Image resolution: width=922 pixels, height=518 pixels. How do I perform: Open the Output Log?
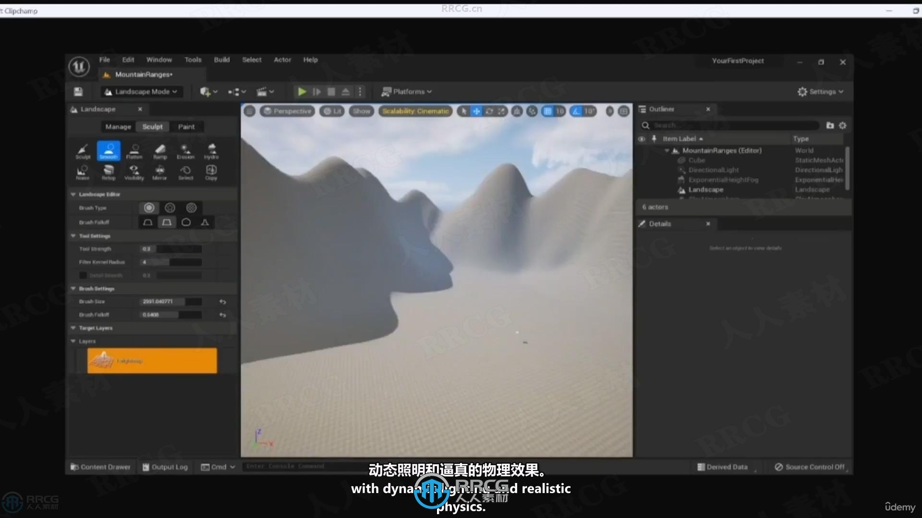tap(165, 467)
